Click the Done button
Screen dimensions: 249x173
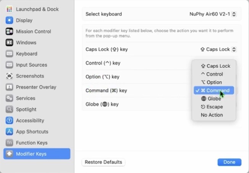point(229,162)
